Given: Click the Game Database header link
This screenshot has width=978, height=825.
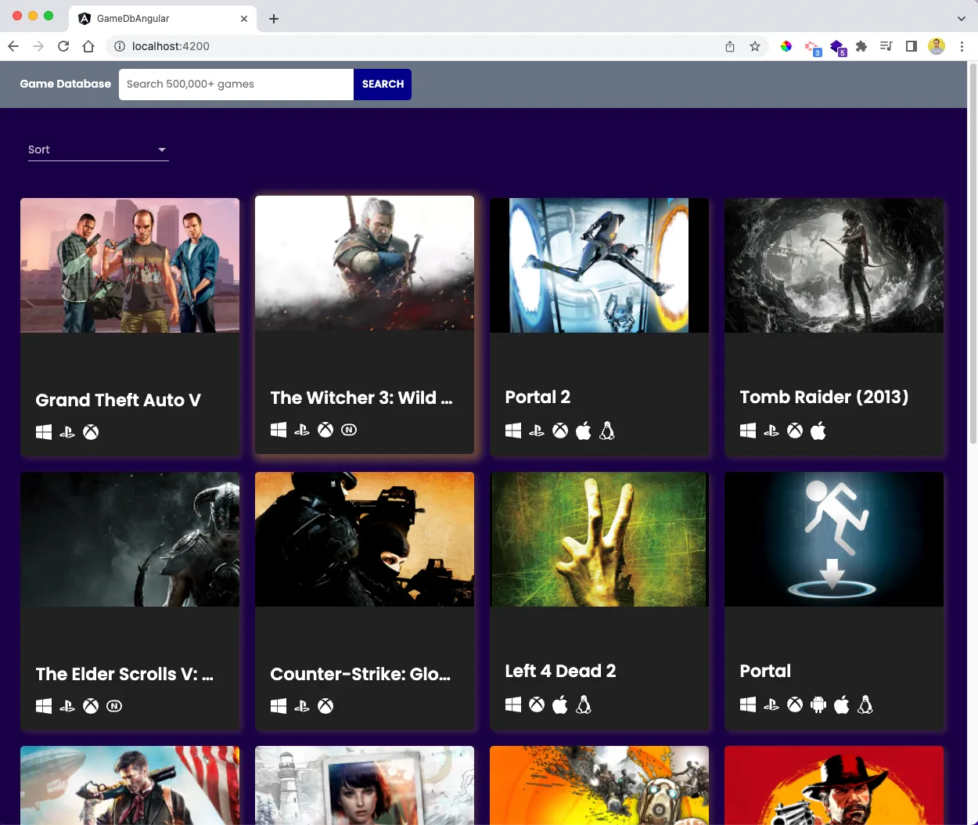Looking at the screenshot, I should pos(66,84).
